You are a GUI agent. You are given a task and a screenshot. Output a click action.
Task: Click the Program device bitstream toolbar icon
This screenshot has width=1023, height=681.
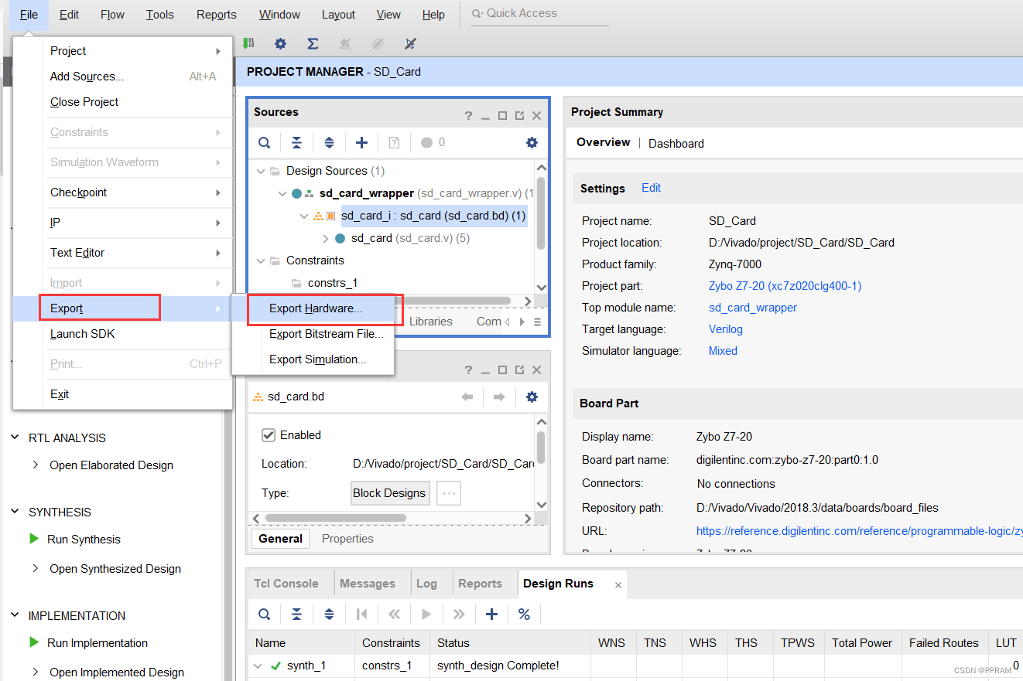248,44
